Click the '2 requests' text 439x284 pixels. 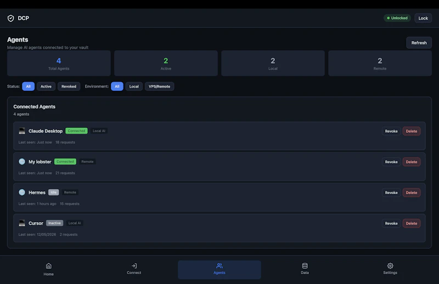[69, 235]
